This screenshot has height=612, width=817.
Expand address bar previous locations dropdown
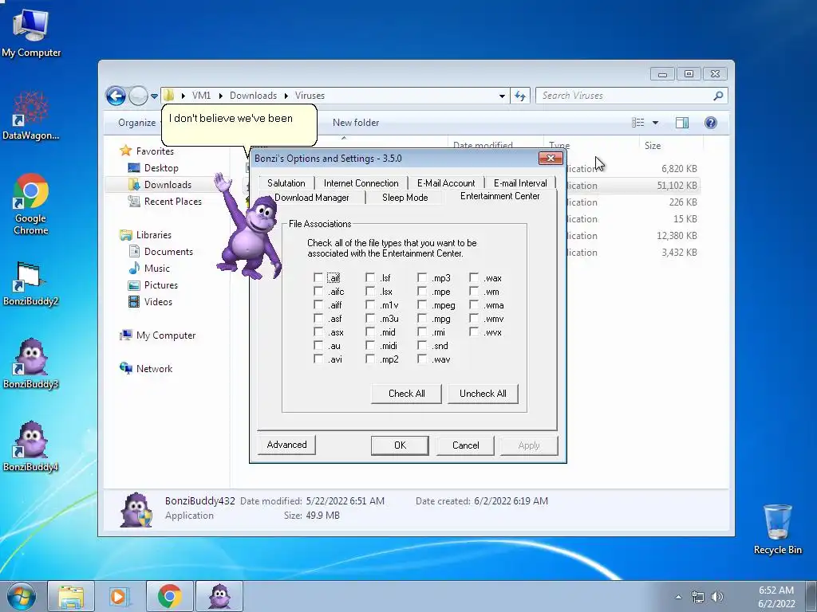502,96
